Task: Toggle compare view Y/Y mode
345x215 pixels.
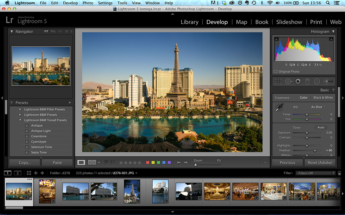Action: pyautogui.click(x=92, y=162)
